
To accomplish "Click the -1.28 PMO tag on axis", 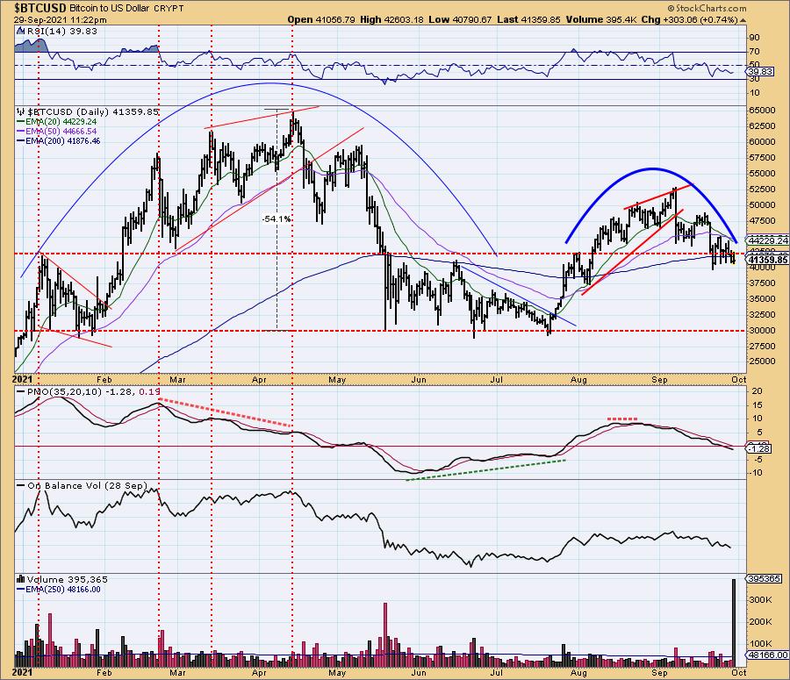I will (x=759, y=448).
